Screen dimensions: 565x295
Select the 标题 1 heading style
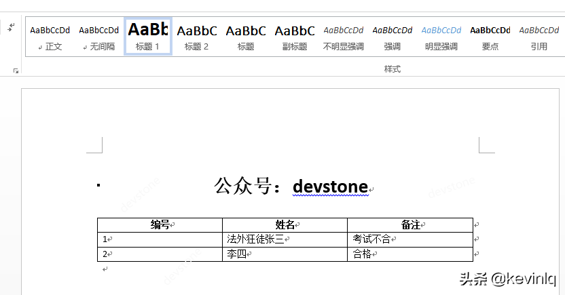148,37
